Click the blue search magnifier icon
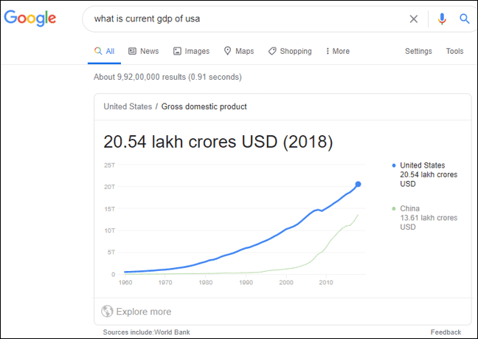The width and height of the screenshot is (478, 339). coord(465,19)
